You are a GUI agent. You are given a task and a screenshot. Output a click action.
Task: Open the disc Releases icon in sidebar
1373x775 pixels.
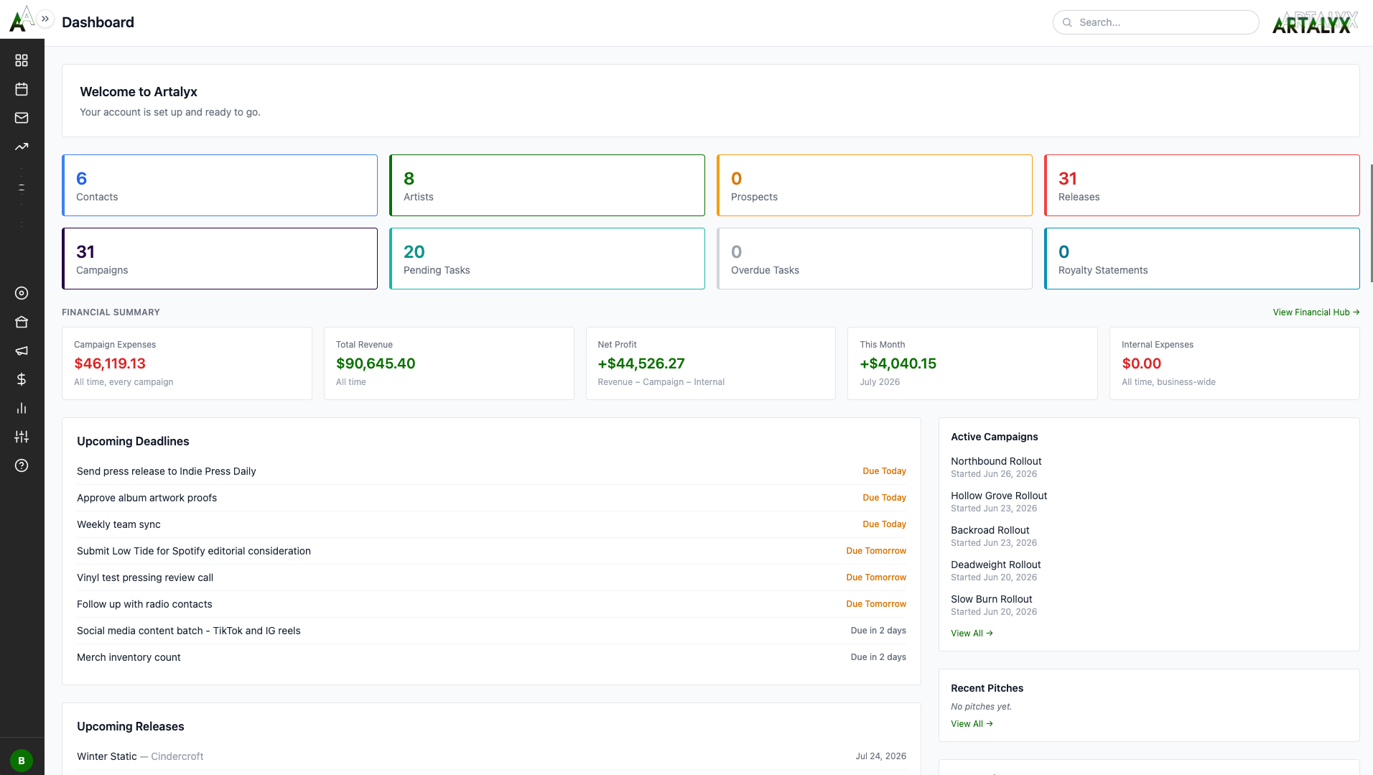(x=22, y=293)
